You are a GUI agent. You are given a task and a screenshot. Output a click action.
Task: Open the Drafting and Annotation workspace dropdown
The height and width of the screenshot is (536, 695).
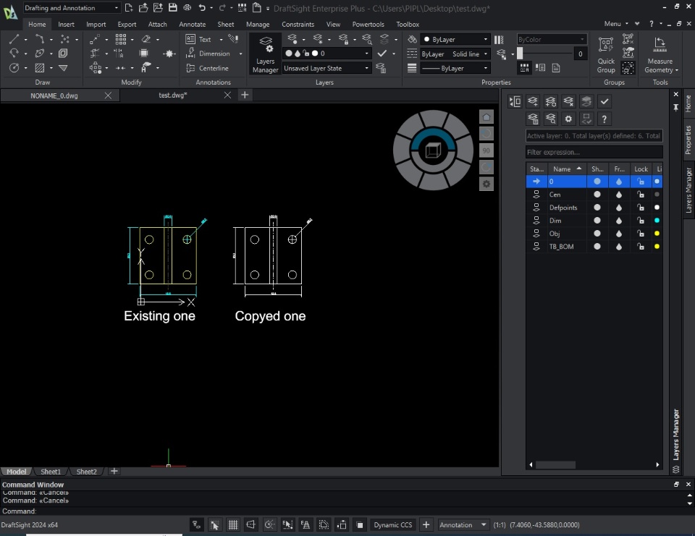(x=71, y=8)
